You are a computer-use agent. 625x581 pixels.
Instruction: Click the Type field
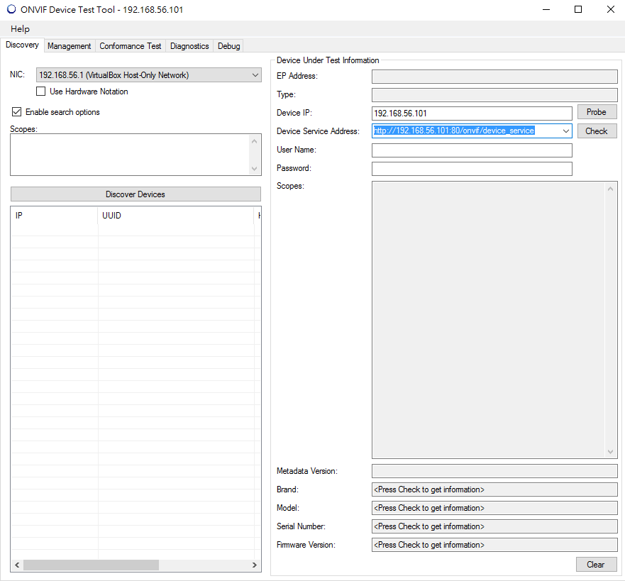(x=494, y=95)
